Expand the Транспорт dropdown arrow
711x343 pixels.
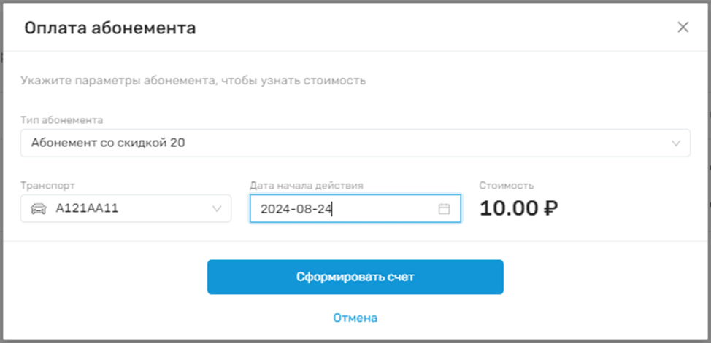(217, 209)
